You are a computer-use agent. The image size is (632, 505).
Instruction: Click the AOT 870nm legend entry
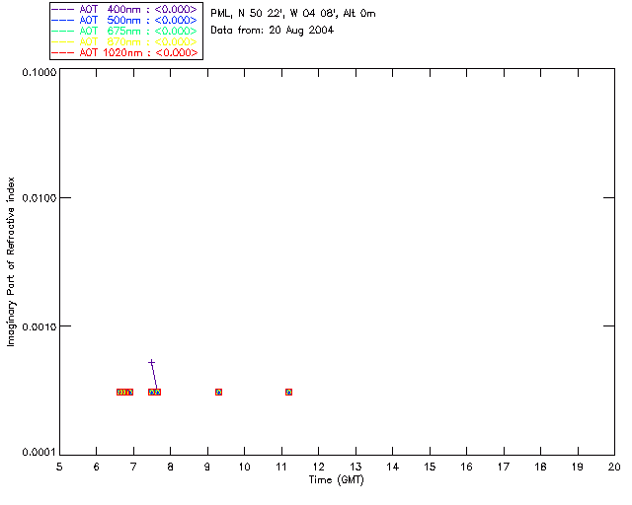(x=124, y=41)
